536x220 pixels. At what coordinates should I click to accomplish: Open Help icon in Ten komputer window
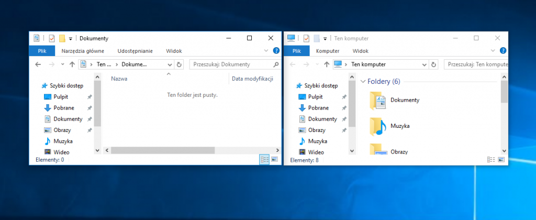503,51
